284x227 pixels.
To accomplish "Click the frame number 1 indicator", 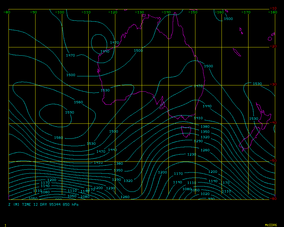I will (x=5, y=225).
